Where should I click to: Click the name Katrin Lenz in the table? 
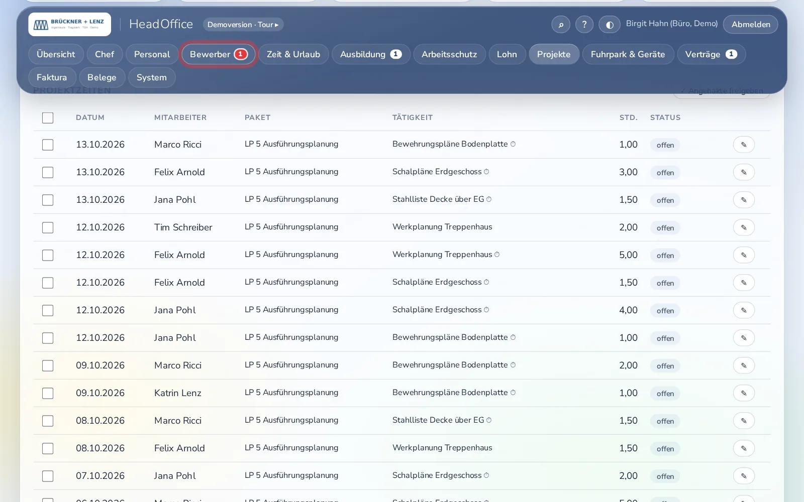pos(178,393)
